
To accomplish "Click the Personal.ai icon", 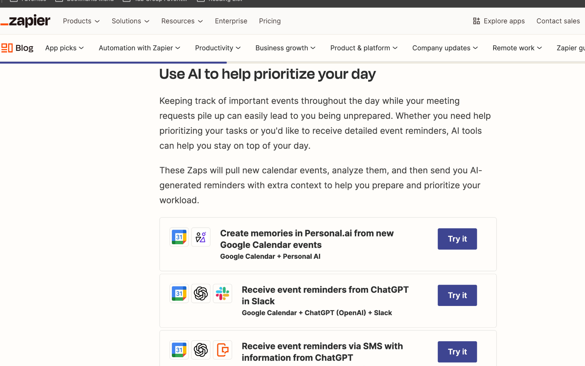I will tap(201, 237).
